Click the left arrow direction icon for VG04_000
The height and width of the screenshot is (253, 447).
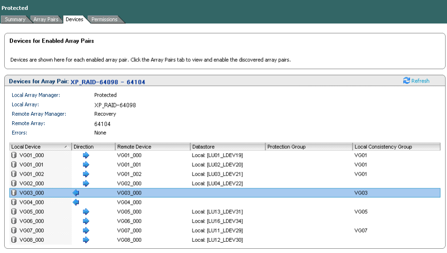[x=76, y=202]
